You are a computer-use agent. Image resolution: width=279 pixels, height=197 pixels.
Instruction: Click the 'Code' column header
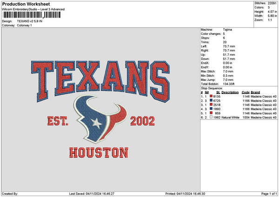coord(246,92)
